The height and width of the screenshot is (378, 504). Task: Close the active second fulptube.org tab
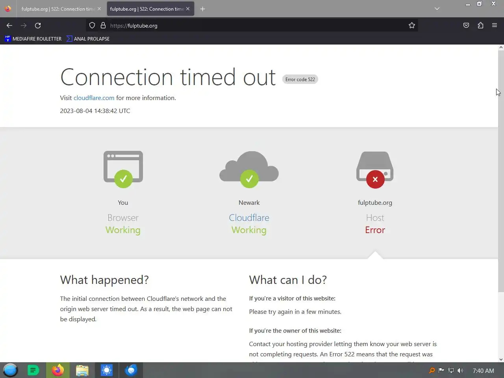coord(188,9)
